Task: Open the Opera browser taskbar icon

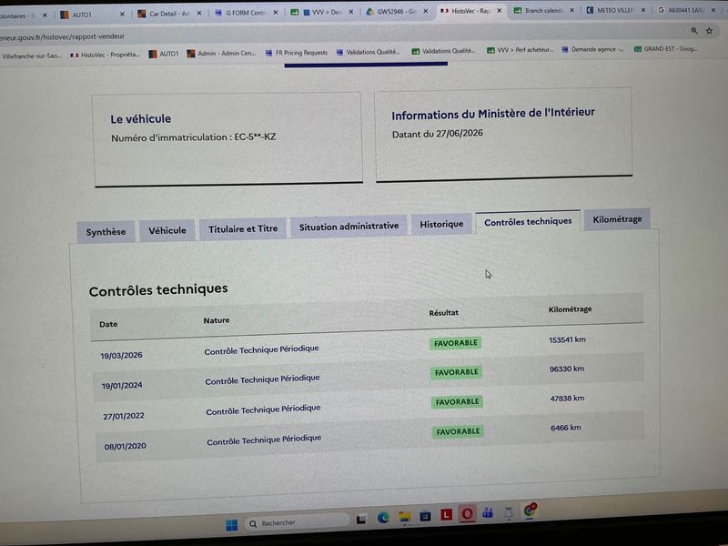Action: (x=467, y=513)
